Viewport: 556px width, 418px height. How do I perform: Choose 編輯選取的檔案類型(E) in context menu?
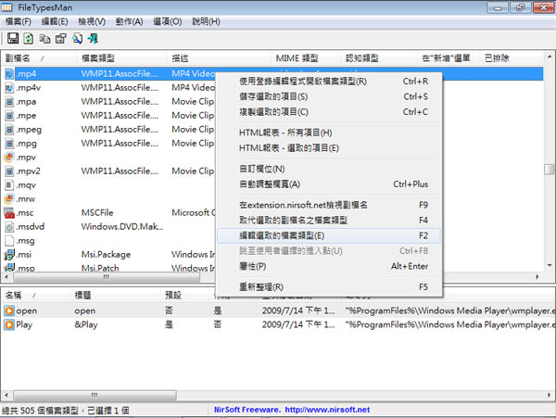pos(329,235)
